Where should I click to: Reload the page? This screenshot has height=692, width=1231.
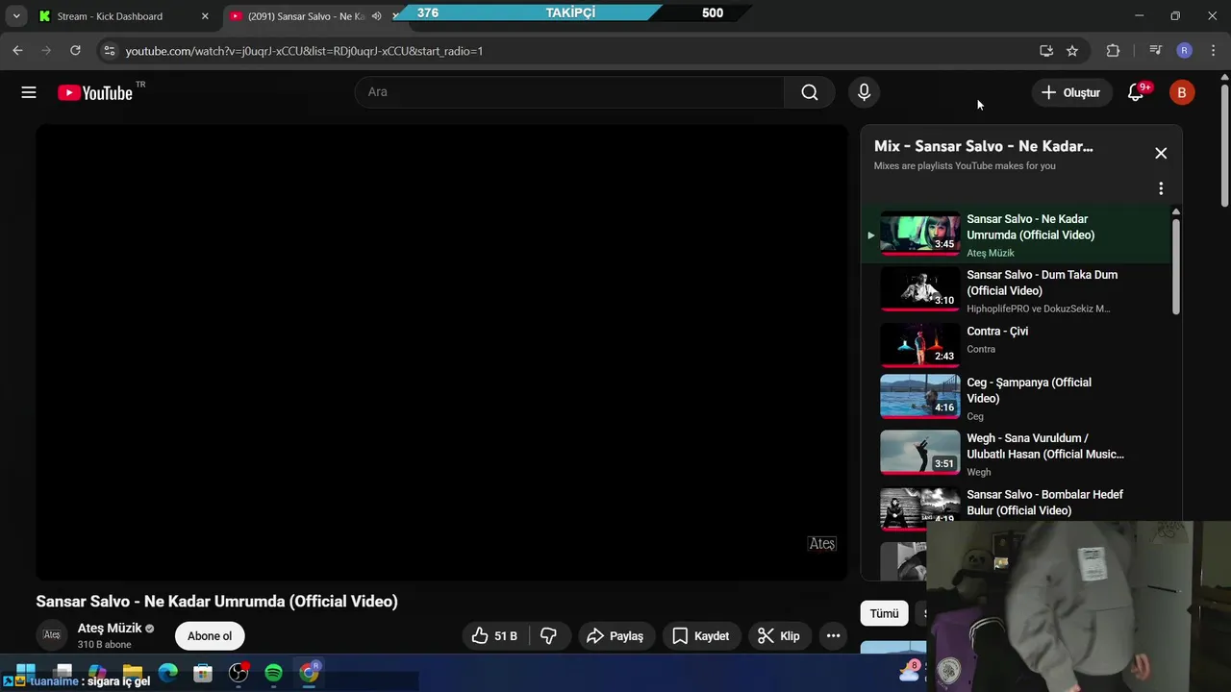coord(75,51)
